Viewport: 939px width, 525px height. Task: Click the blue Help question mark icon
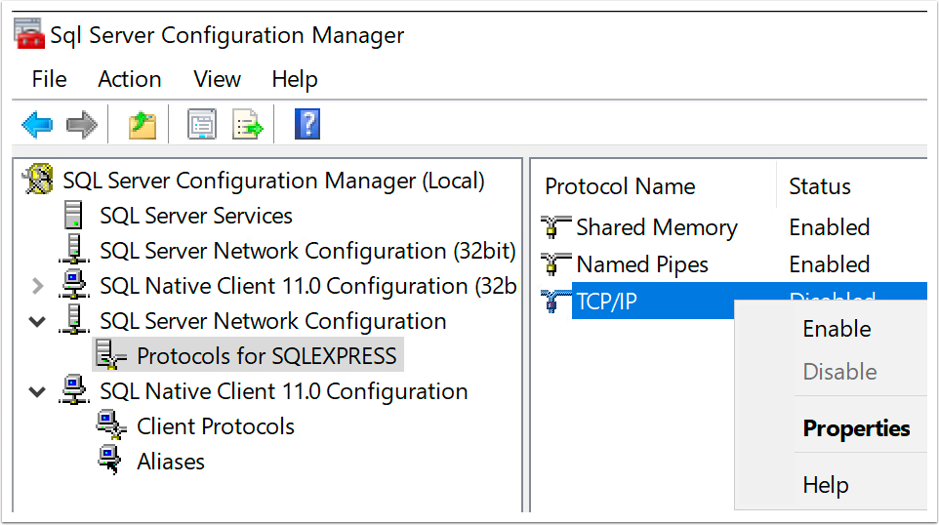coord(307,124)
